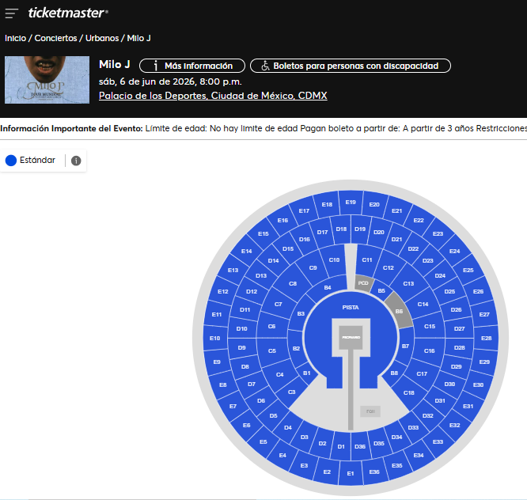Screen dimensions: 527x500
Task: Open Urbanos breadcrumb link
Action: (x=102, y=38)
